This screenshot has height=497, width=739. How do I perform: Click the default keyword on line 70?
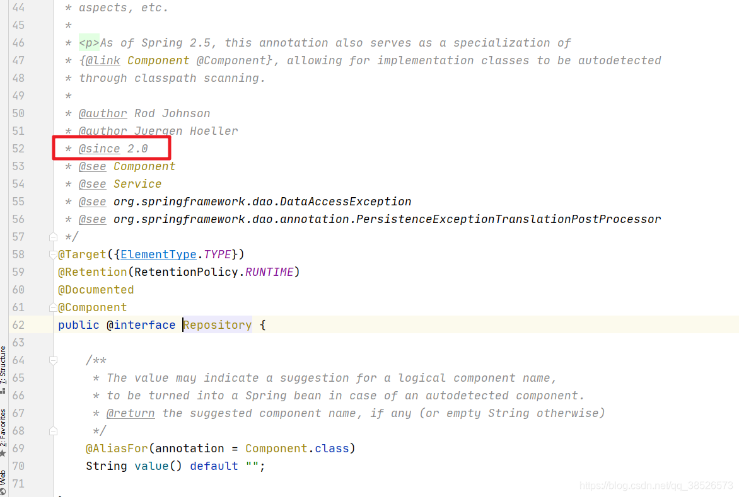(x=214, y=466)
